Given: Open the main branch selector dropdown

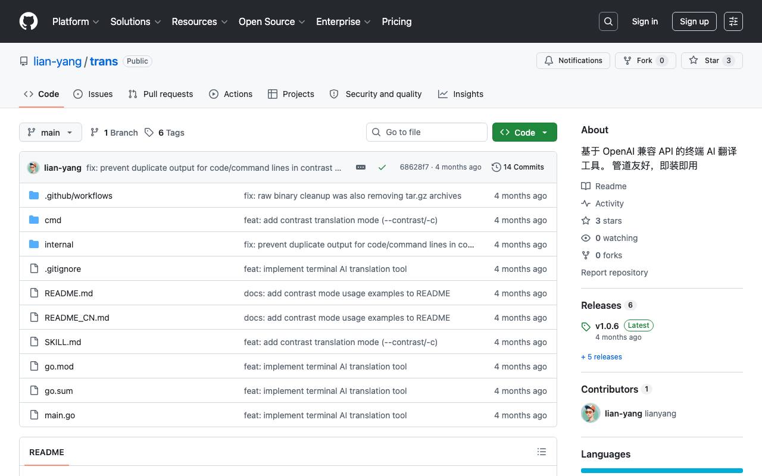Looking at the screenshot, I should point(50,132).
